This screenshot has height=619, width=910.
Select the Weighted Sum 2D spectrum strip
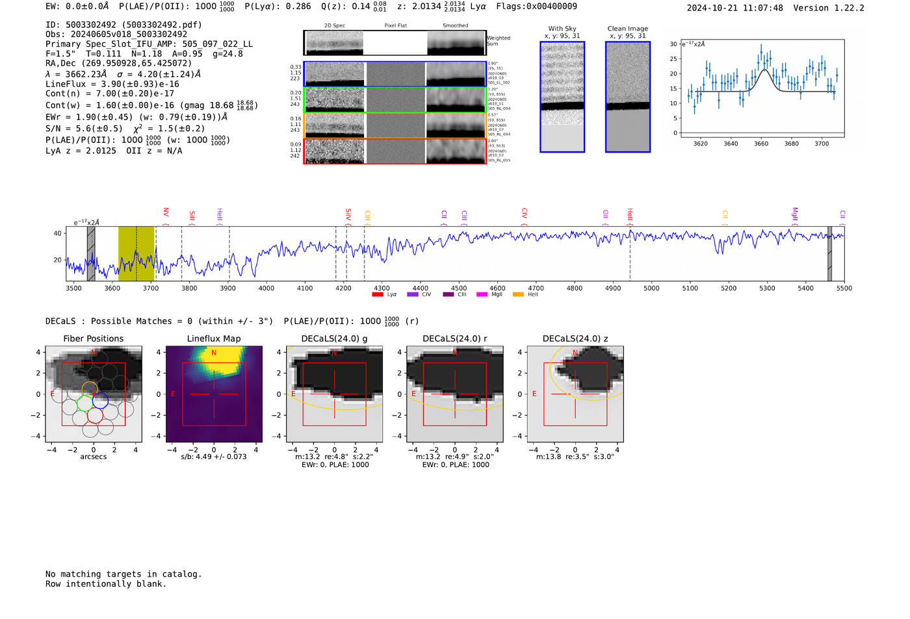pos(395,43)
